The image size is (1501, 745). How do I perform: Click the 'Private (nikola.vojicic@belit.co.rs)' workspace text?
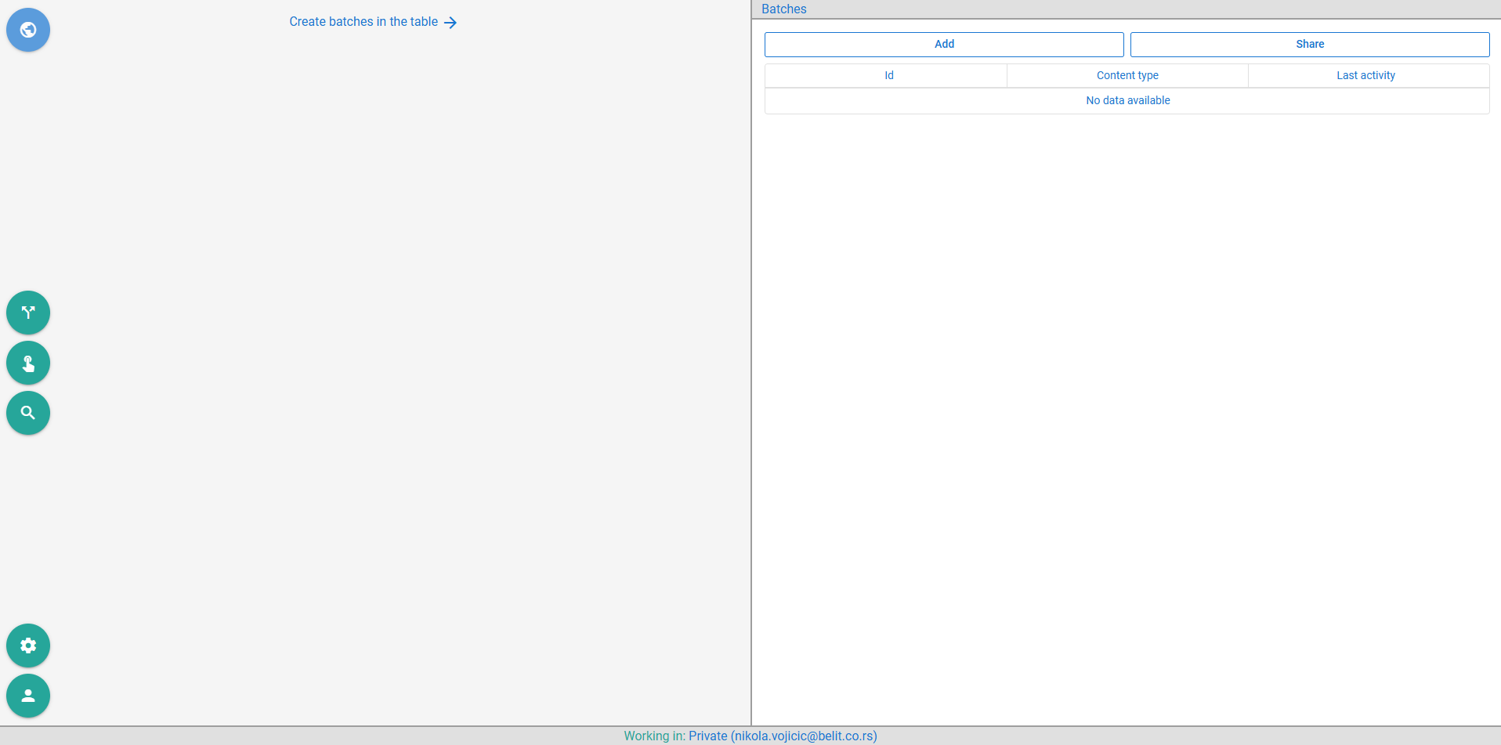pyautogui.click(x=783, y=736)
